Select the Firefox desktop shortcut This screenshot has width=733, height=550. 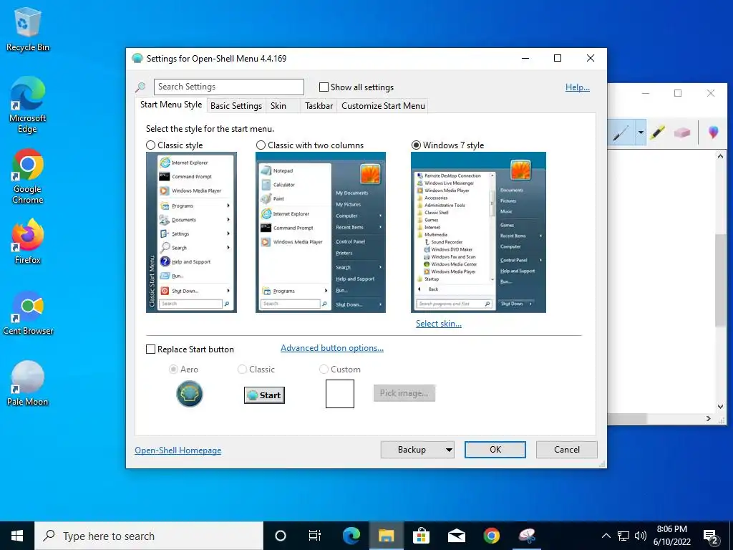coord(28,241)
